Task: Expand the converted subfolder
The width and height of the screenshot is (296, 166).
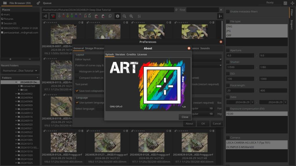Action: pos(19,86)
